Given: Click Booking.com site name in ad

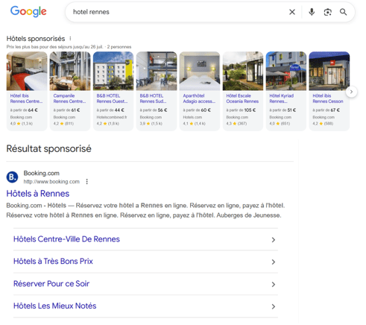Looking at the screenshot, I should pos(42,173).
